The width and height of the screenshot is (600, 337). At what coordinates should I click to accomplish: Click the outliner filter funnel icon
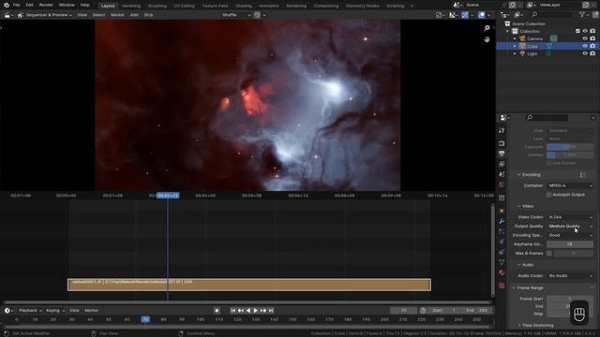coord(582,15)
